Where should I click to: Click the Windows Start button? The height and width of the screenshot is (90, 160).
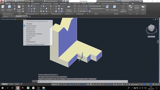2,88
